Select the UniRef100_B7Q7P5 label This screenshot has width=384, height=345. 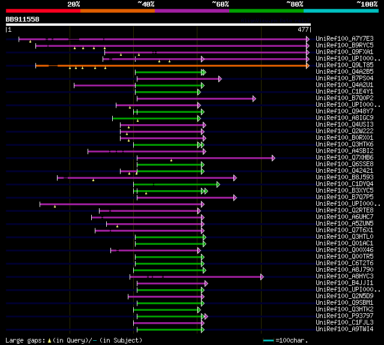[x=344, y=197]
